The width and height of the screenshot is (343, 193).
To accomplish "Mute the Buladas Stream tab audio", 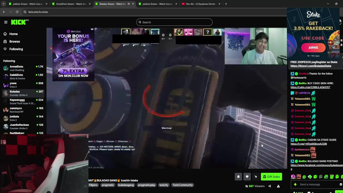I will click(129, 4).
